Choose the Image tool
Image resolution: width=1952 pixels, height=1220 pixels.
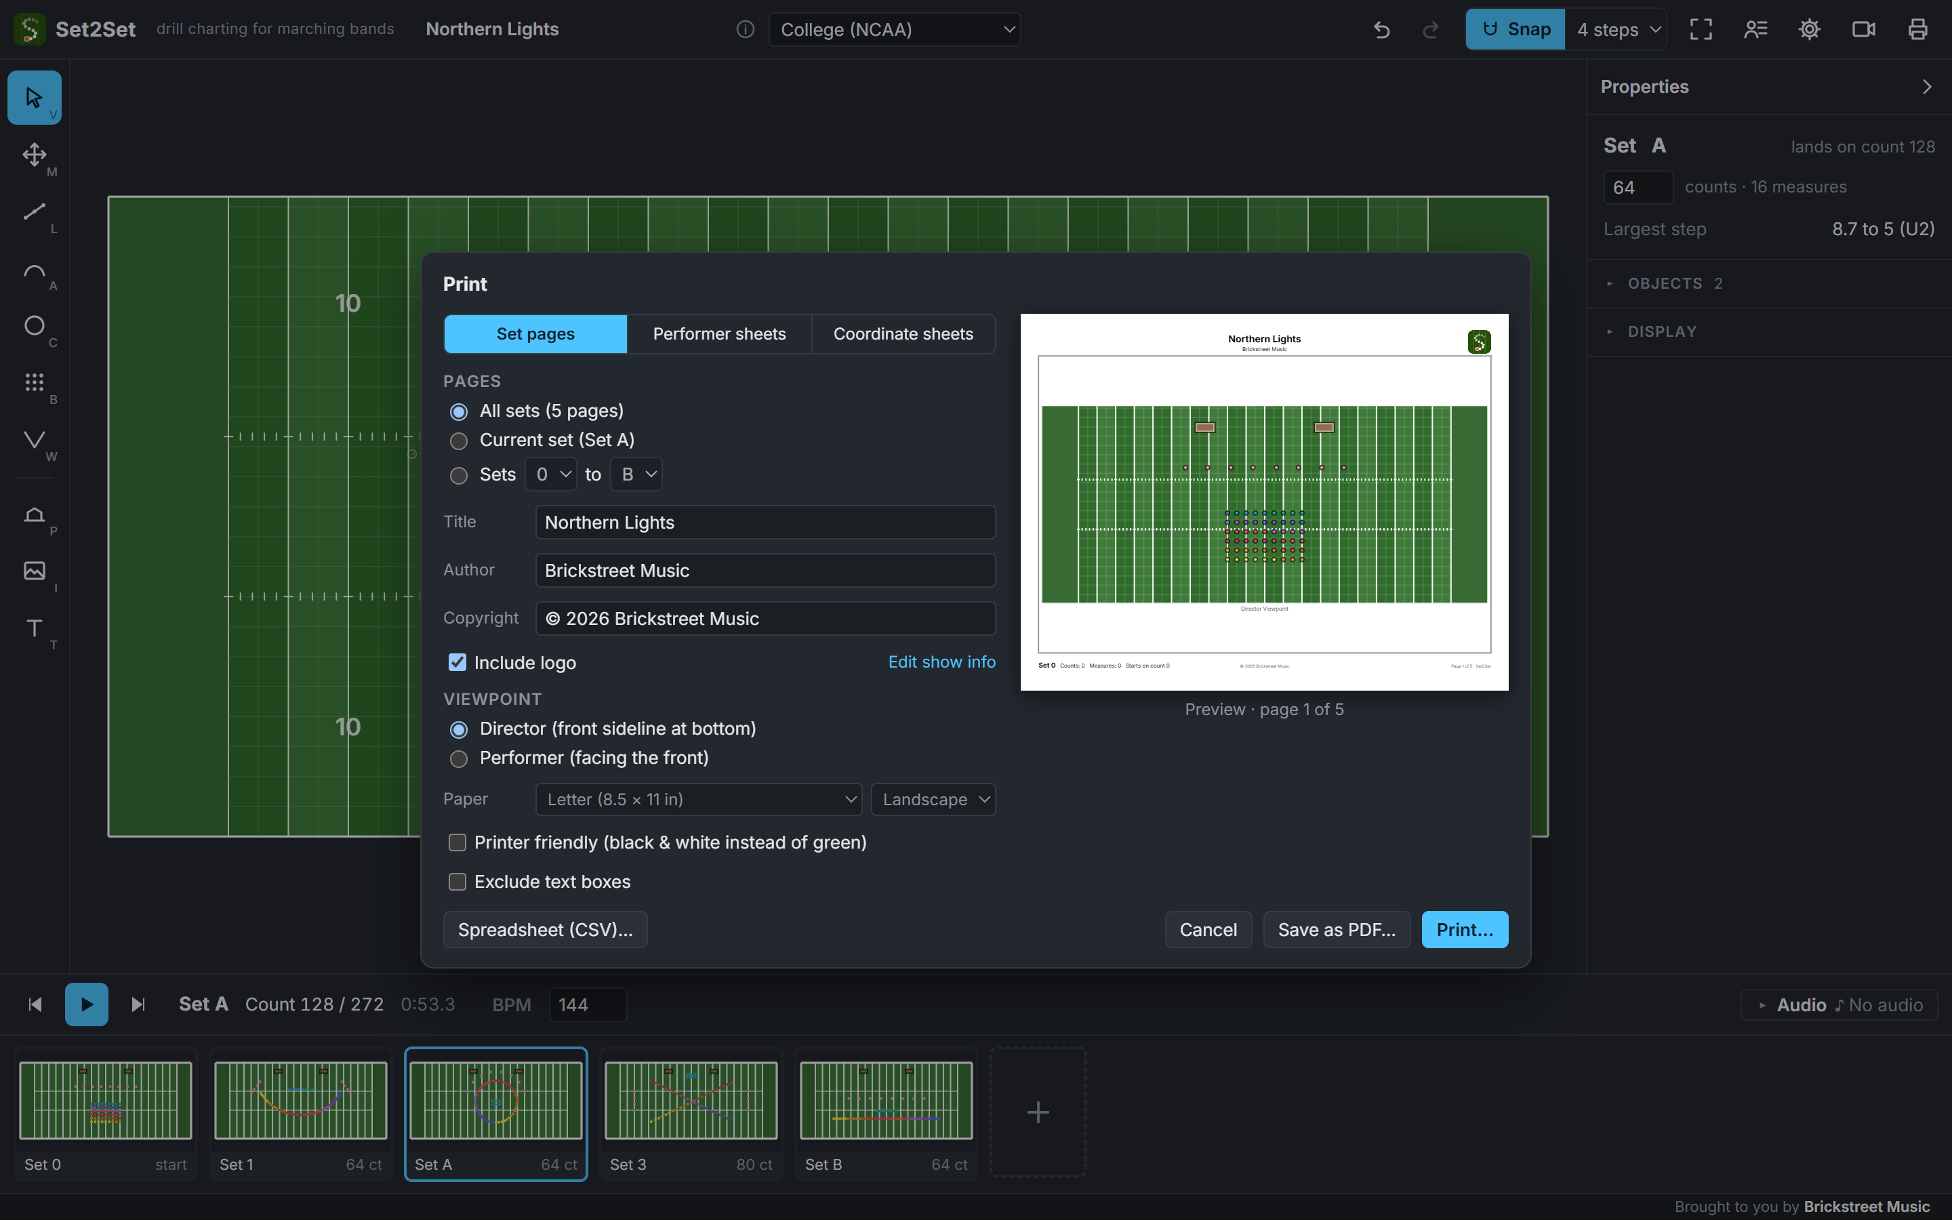[34, 571]
